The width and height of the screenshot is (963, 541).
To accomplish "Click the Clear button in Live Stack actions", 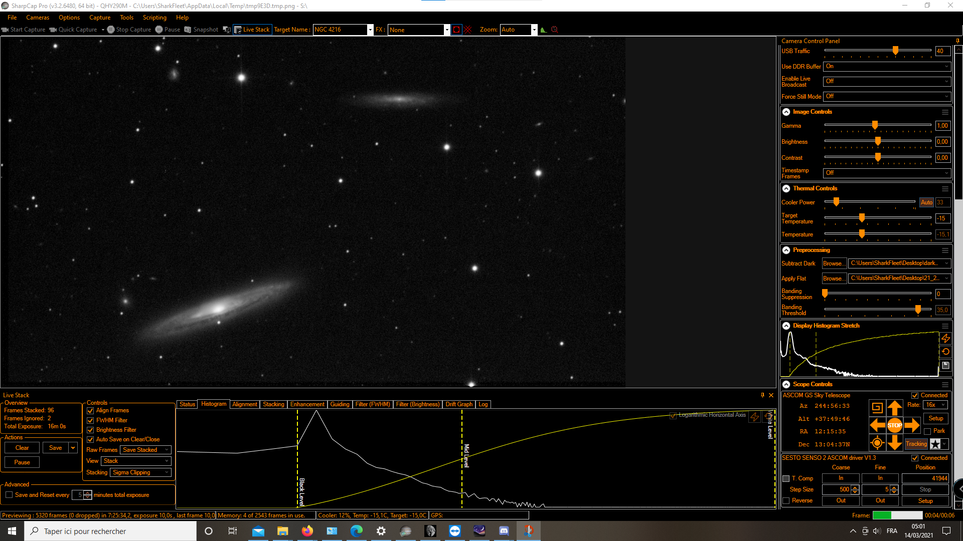I will click(22, 448).
